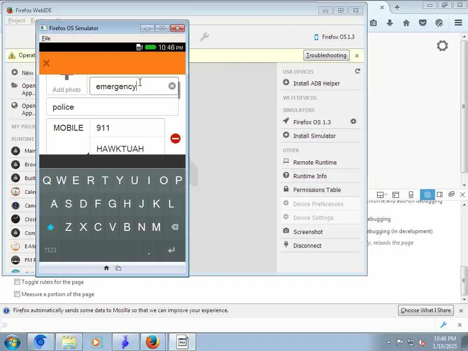The width and height of the screenshot is (468, 351).
Task: Dismiss Mozilla data sharing notification bar
Action: [x=461, y=310]
